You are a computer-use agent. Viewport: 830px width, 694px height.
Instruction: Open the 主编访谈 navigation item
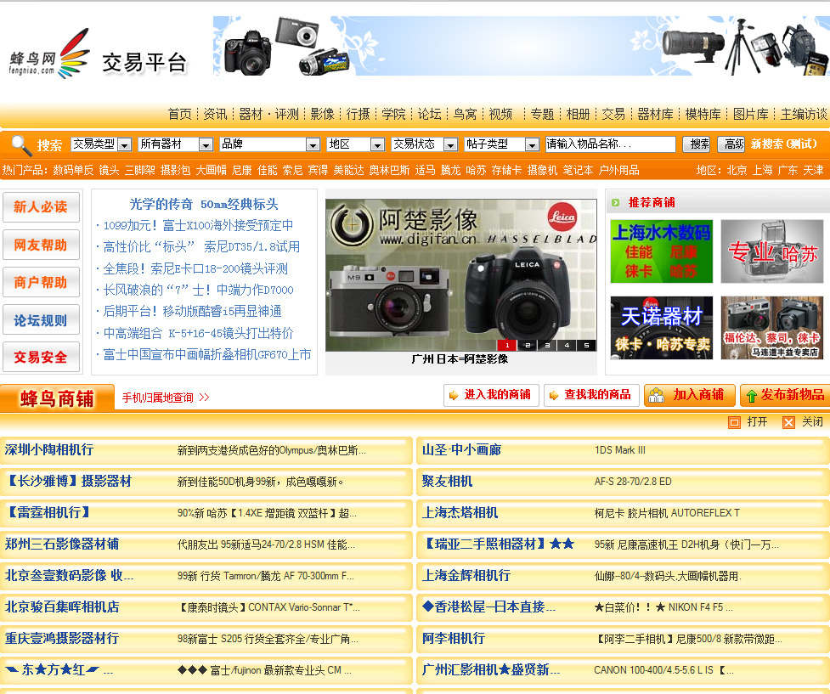(804, 114)
